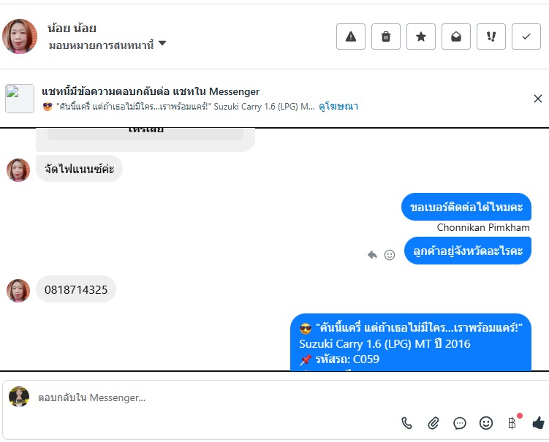The width and height of the screenshot is (549, 442).
Task: Open น้อย น้อย profile picture in header
Action: click(x=20, y=37)
